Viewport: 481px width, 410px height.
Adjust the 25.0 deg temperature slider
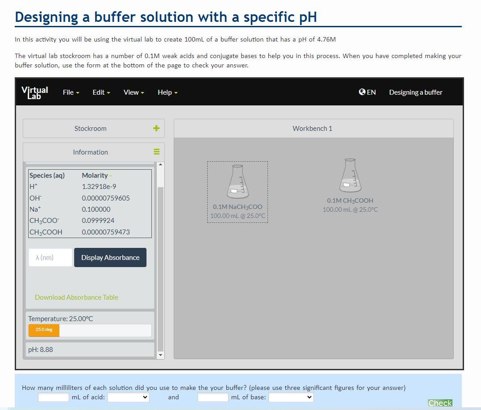(43, 330)
